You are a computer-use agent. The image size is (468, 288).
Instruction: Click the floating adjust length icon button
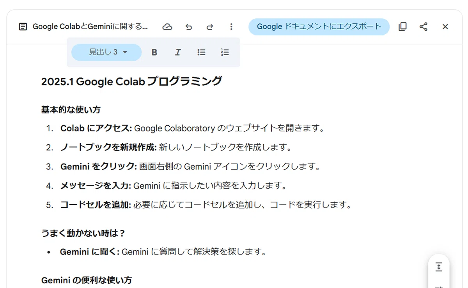point(439,267)
